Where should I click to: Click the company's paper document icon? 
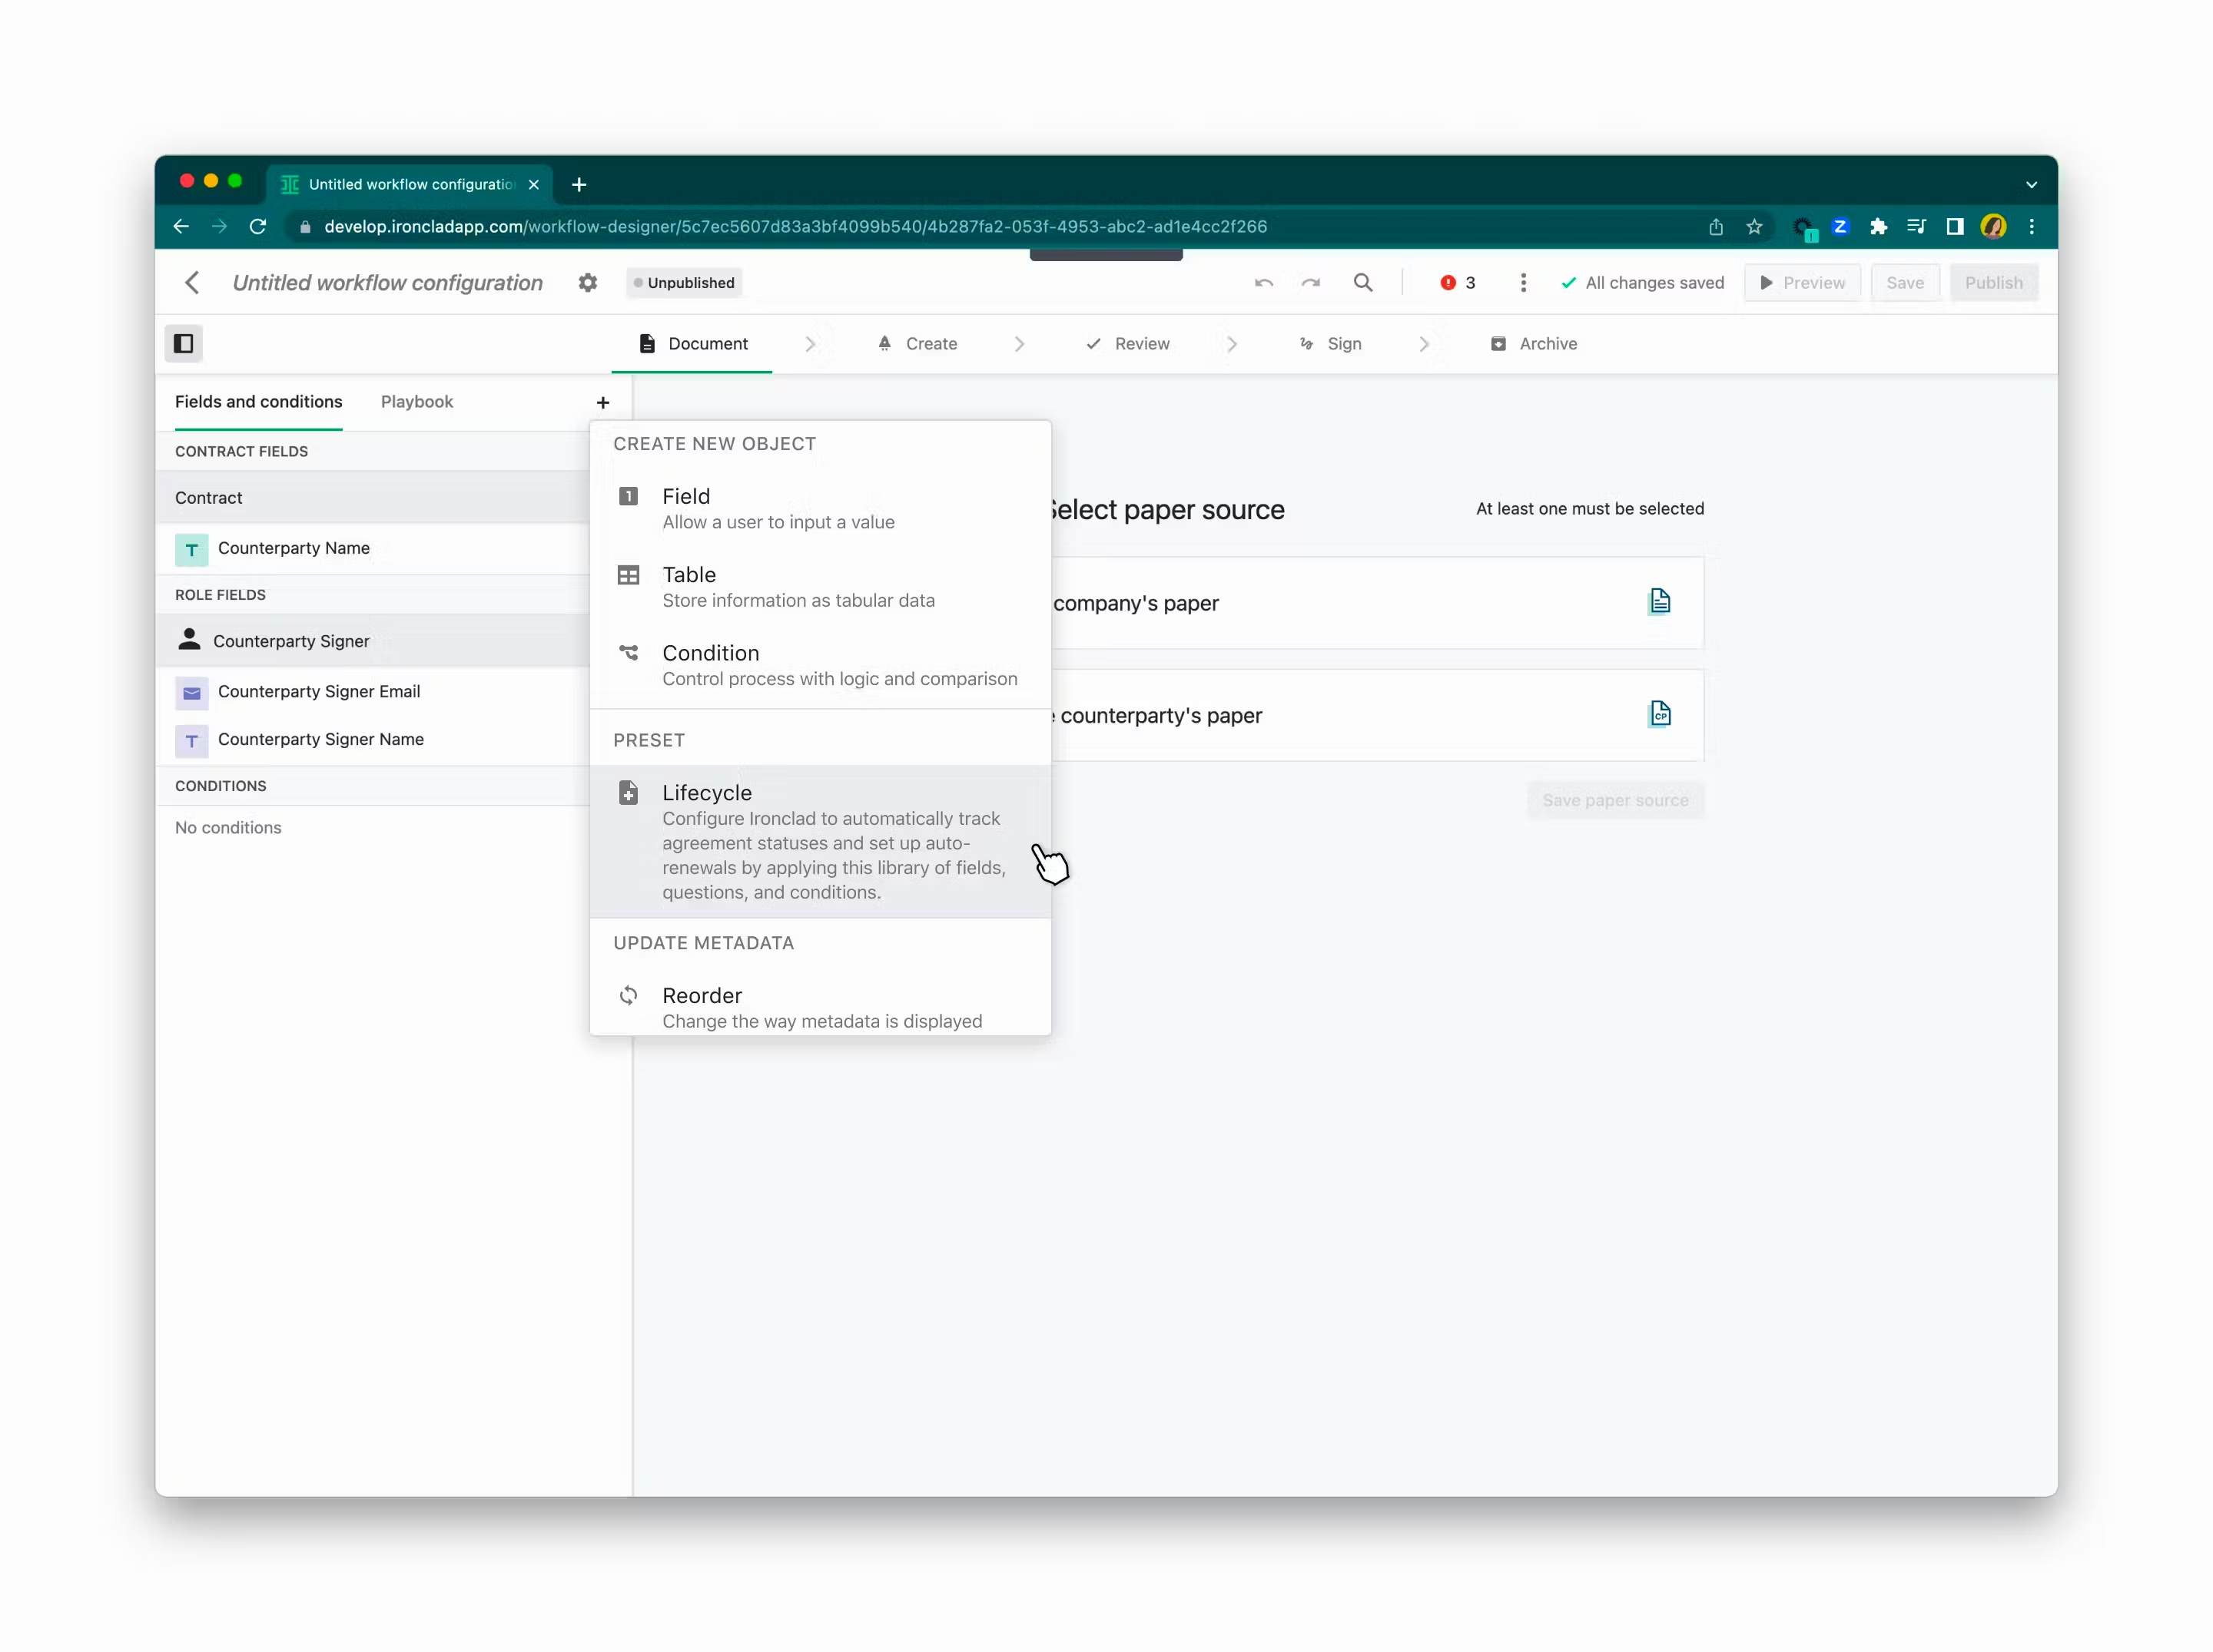point(1659,602)
